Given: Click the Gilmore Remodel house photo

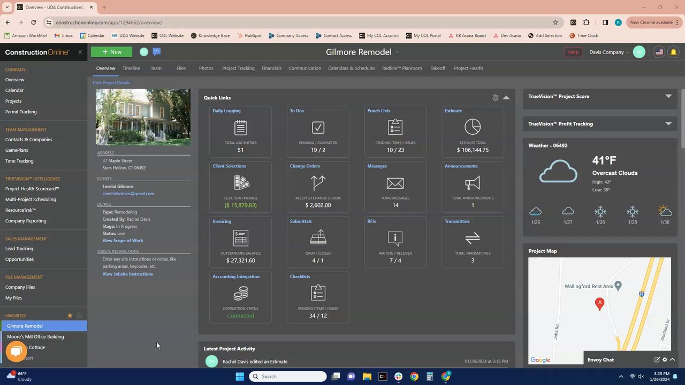Looking at the screenshot, I should point(143,117).
